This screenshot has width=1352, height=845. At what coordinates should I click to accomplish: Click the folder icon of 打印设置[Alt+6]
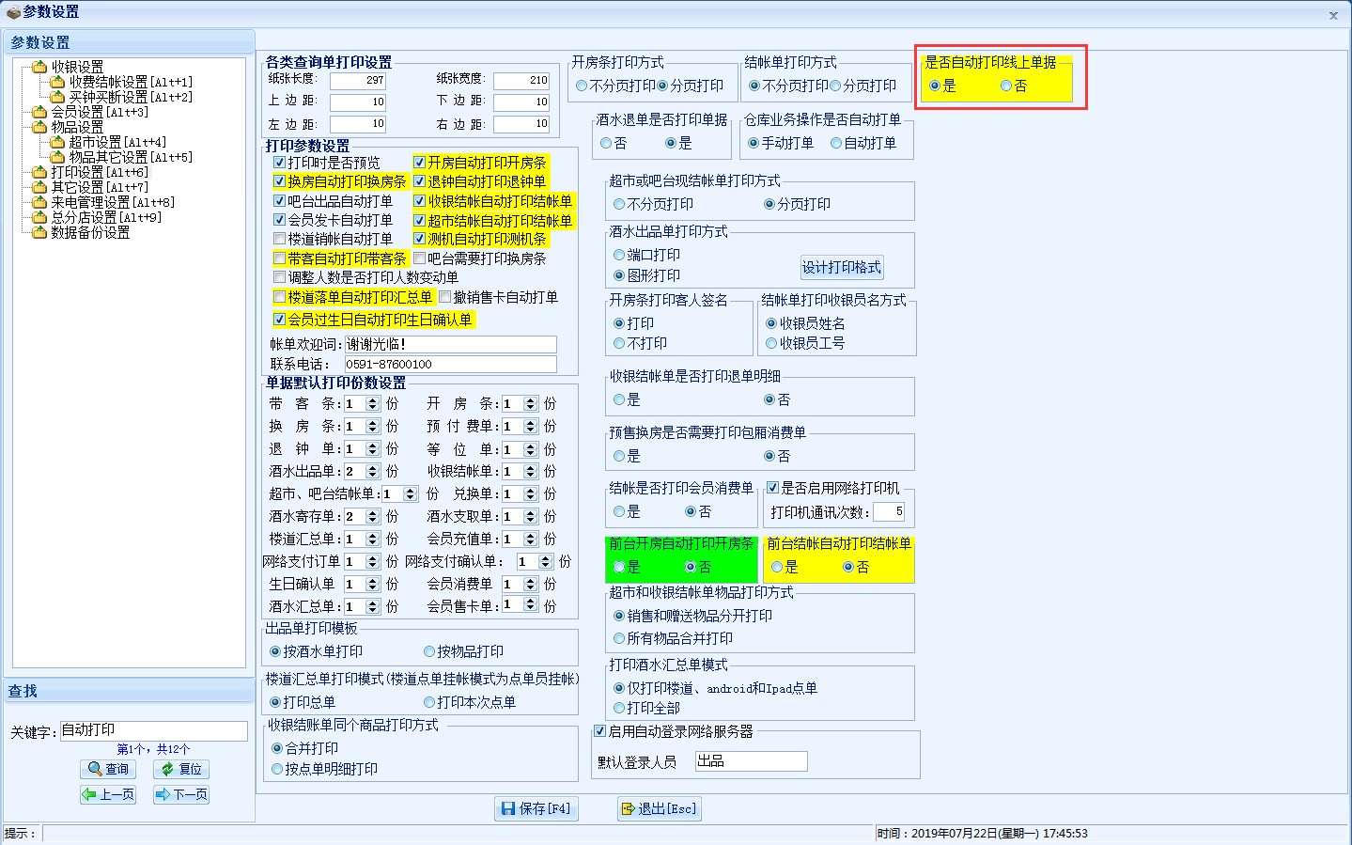pos(39,172)
